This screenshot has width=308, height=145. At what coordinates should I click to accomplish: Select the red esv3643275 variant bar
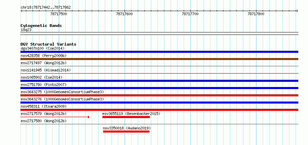[159, 95]
